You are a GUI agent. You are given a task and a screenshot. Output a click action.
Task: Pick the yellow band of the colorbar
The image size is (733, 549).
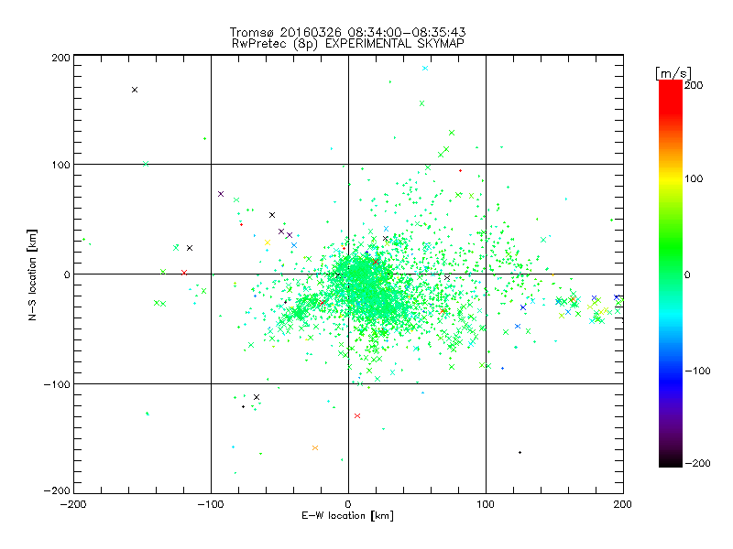click(671, 178)
